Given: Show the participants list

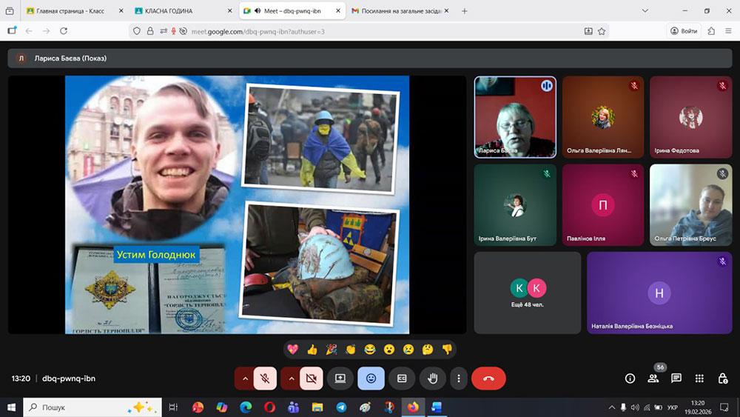Looking at the screenshot, I should [653, 378].
